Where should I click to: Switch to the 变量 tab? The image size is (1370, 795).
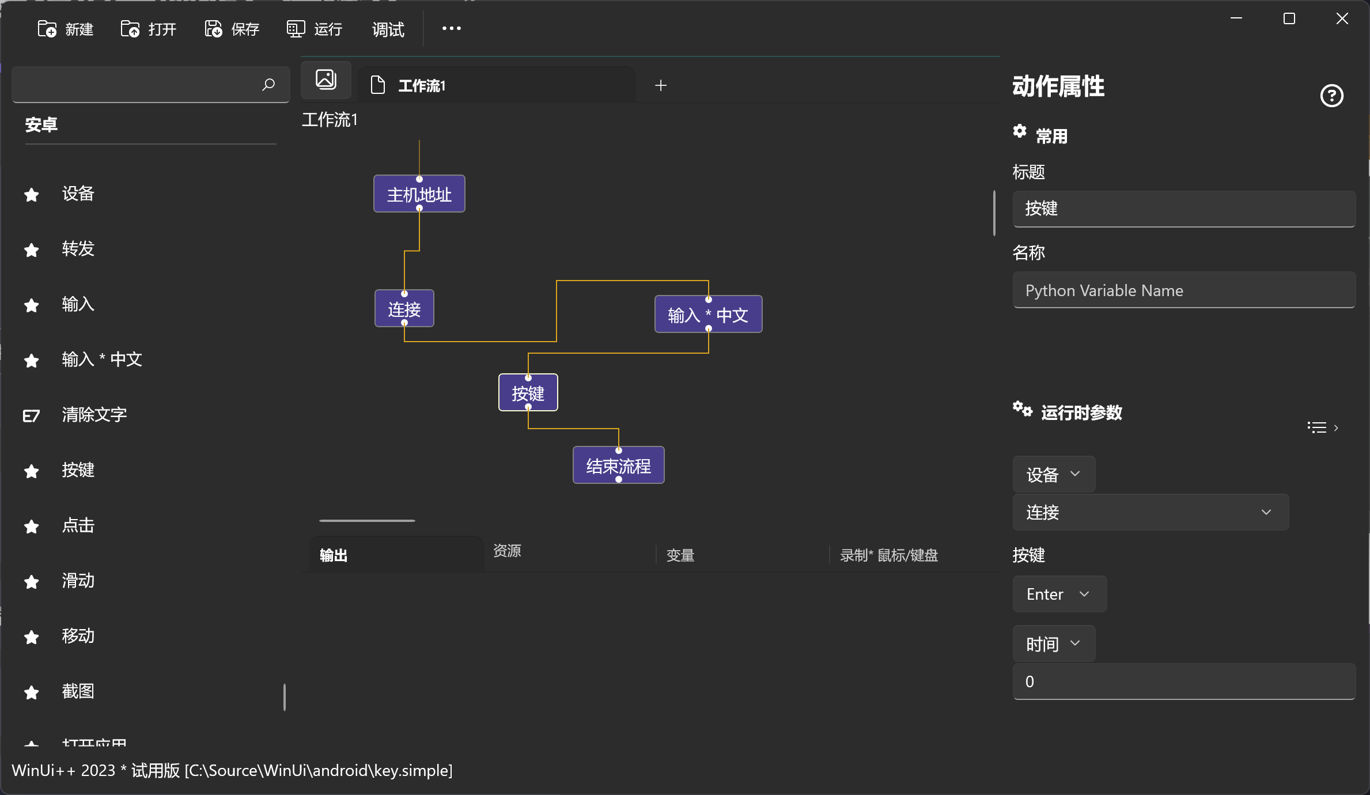680,555
